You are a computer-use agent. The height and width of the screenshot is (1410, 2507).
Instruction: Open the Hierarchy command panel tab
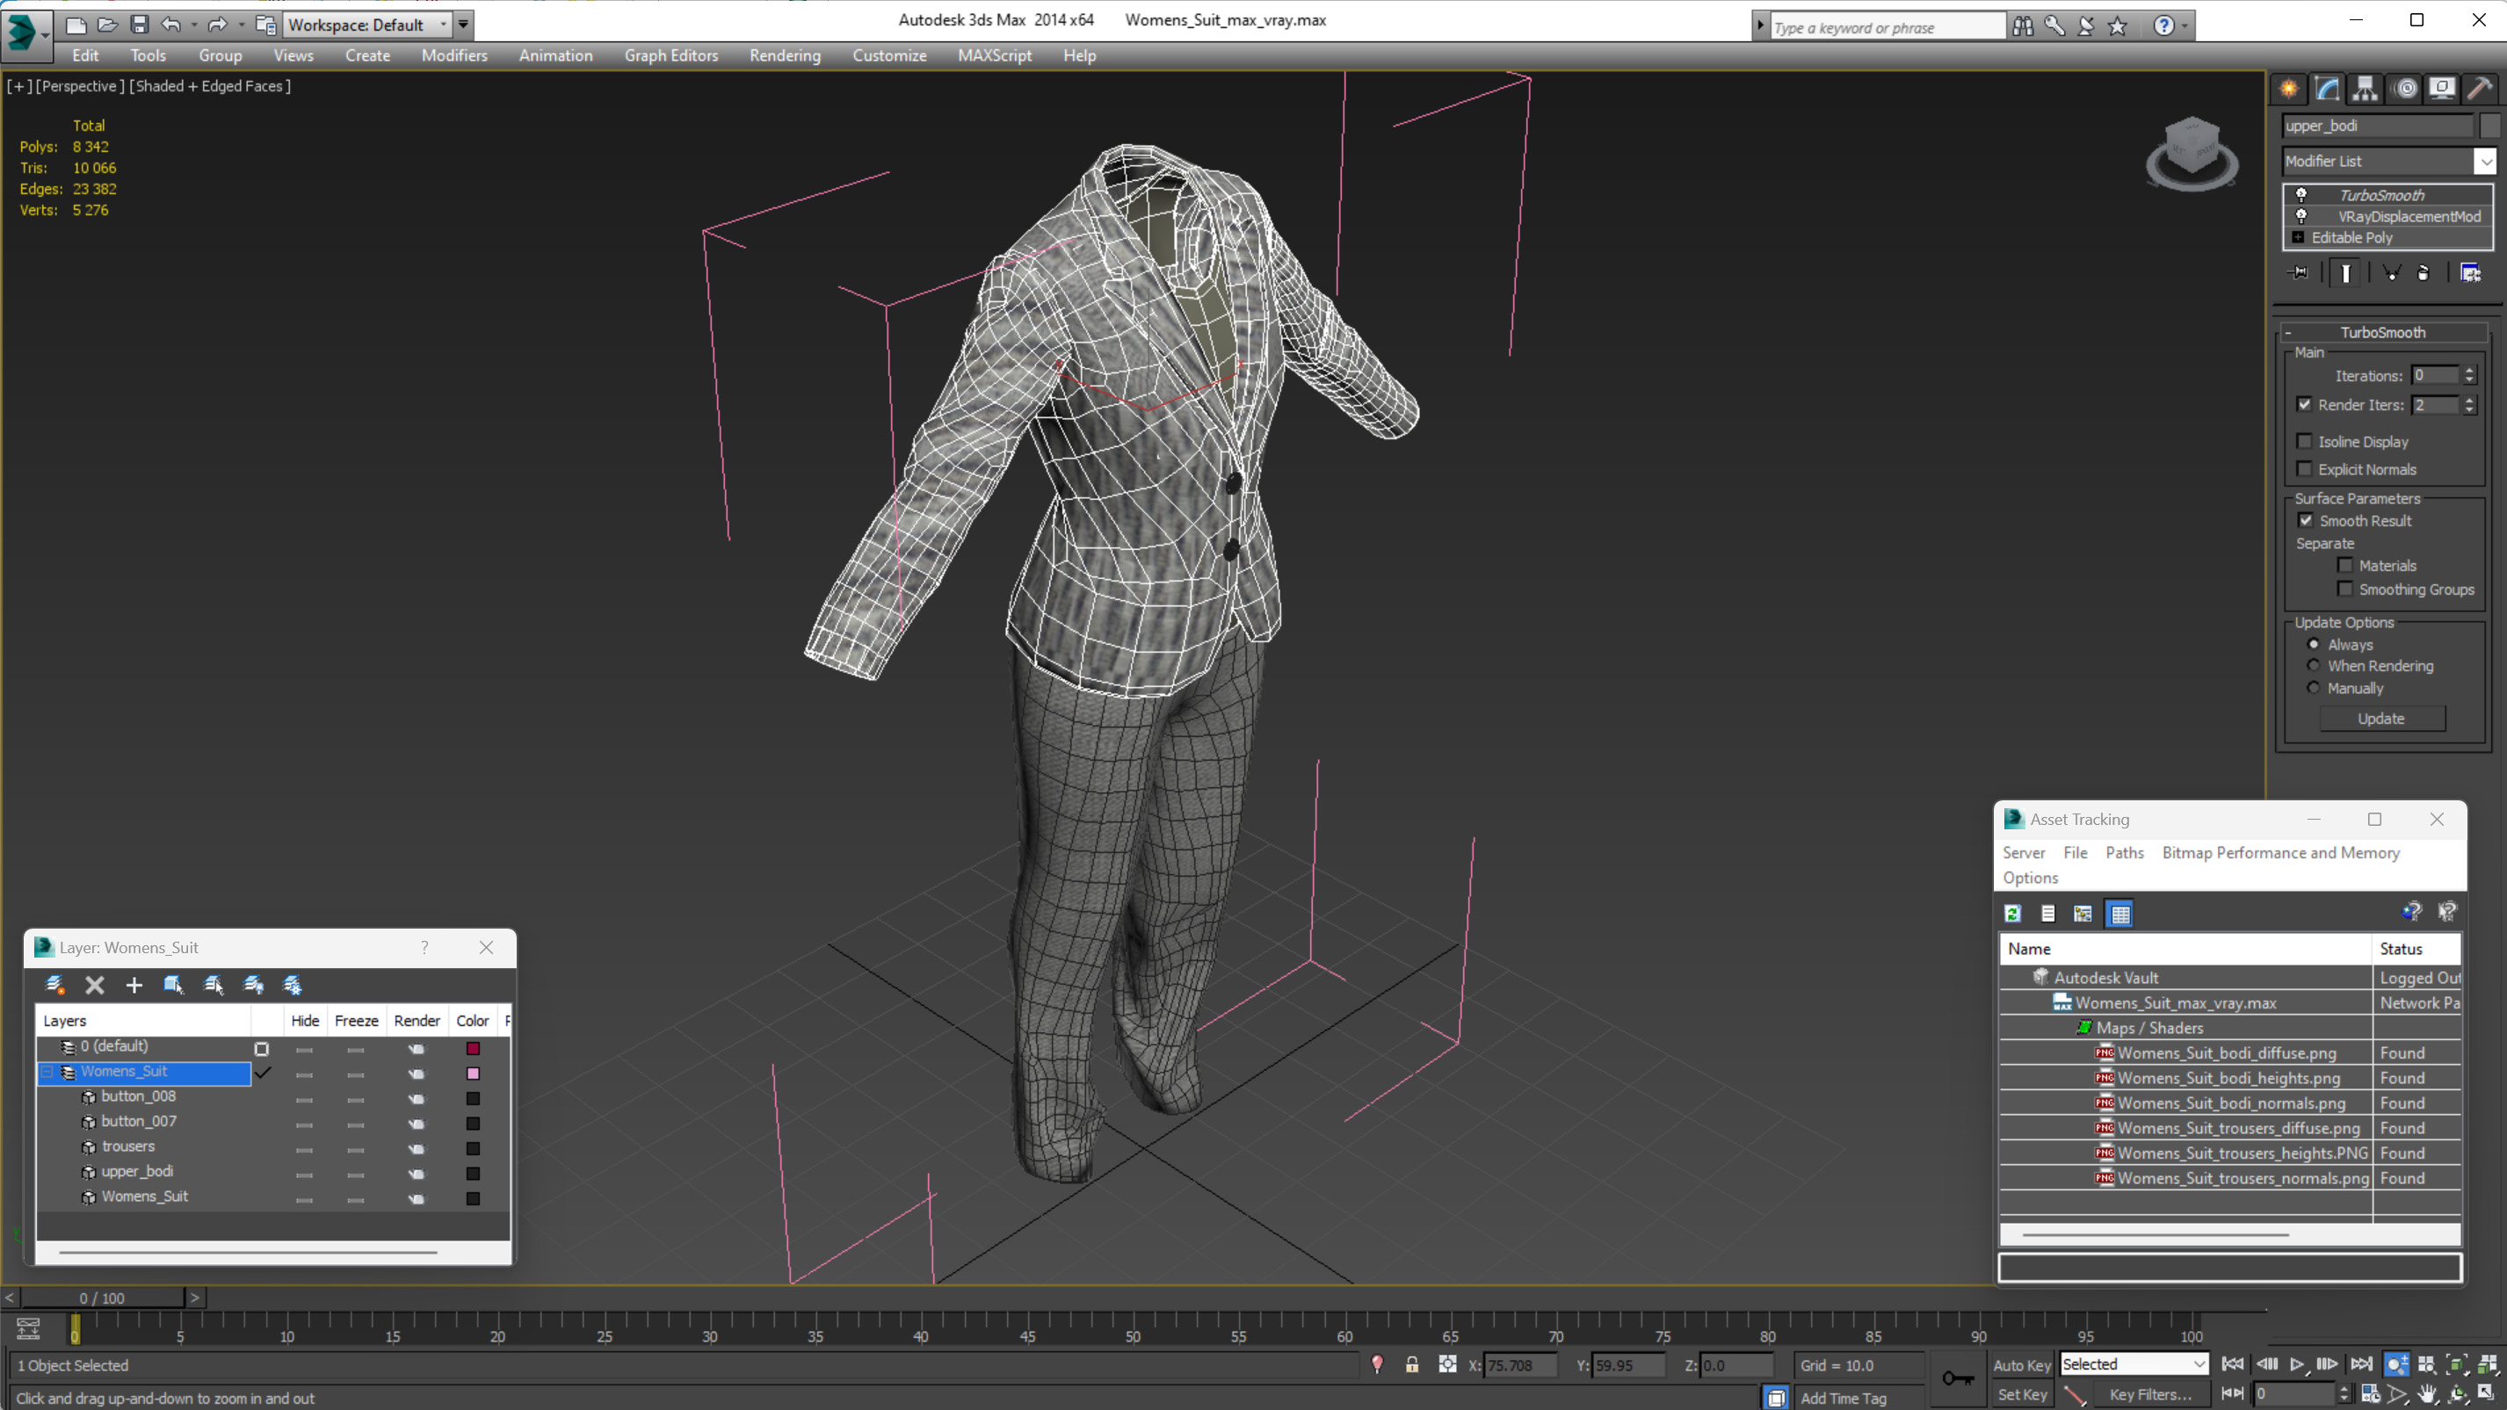point(2365,89)
